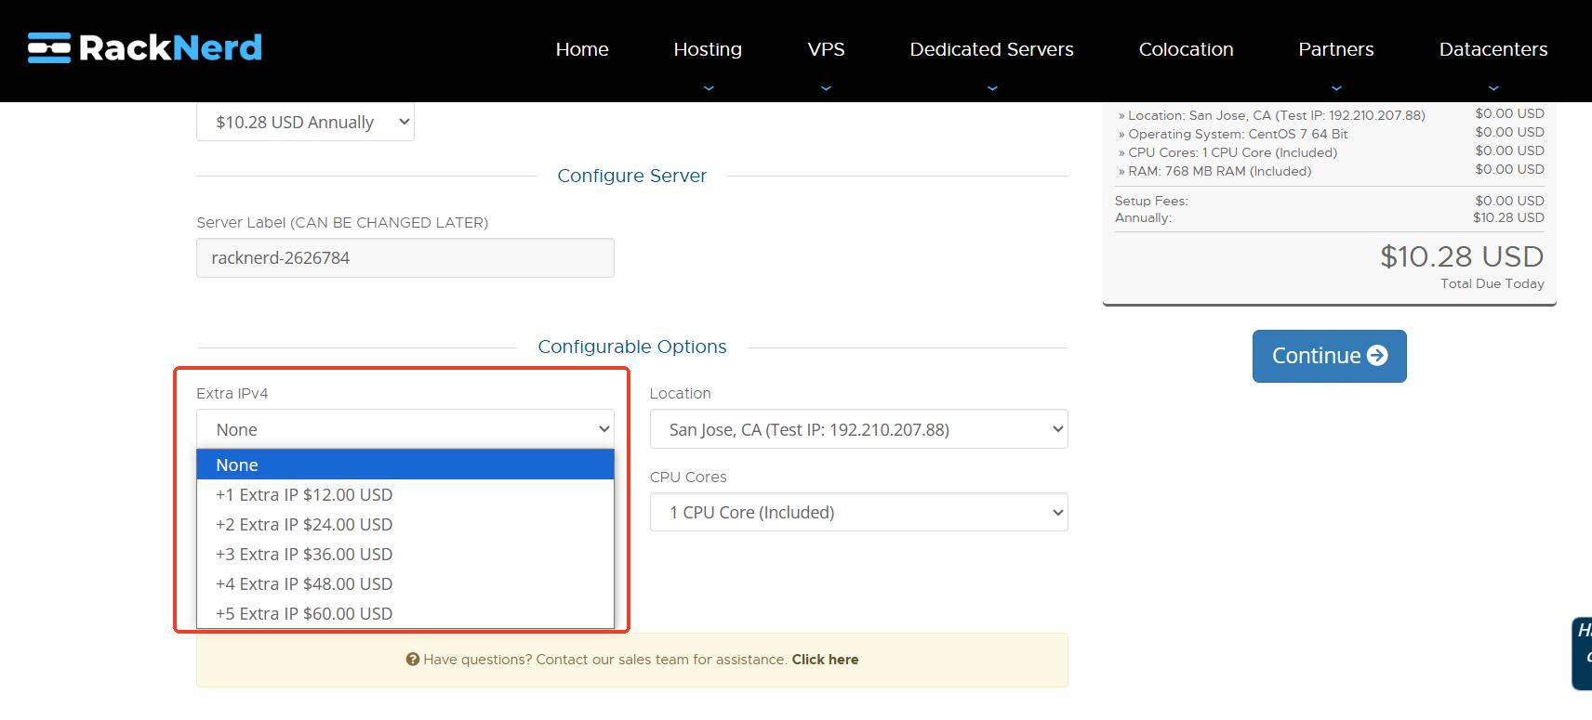Viewport: 1592px width, 720px height.
Task: Open the Colocation nav link
Action: coord(1186,49)
